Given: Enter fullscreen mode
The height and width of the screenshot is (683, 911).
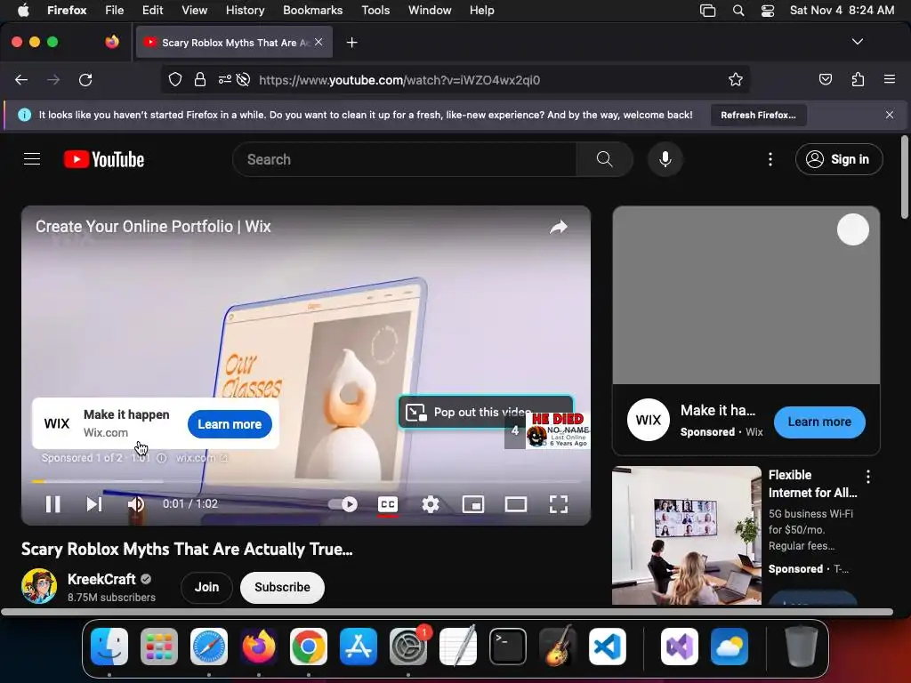Looking at the screenshot, I should (x=559, y=504).
